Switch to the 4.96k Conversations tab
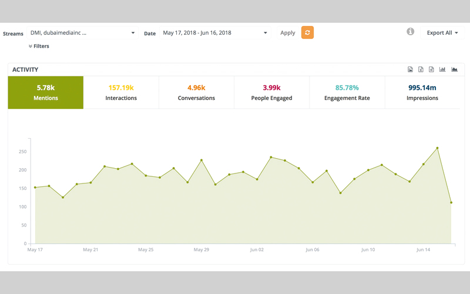Image resolution: width=470 pixels, height=294 pixels. [196, 92]
